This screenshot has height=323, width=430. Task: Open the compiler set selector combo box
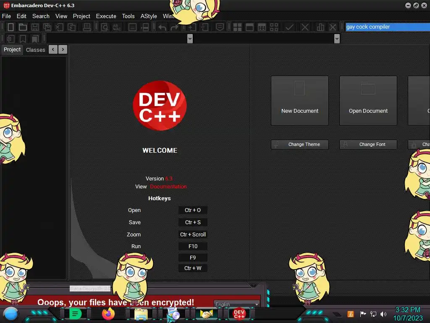(x=388, y=26)
